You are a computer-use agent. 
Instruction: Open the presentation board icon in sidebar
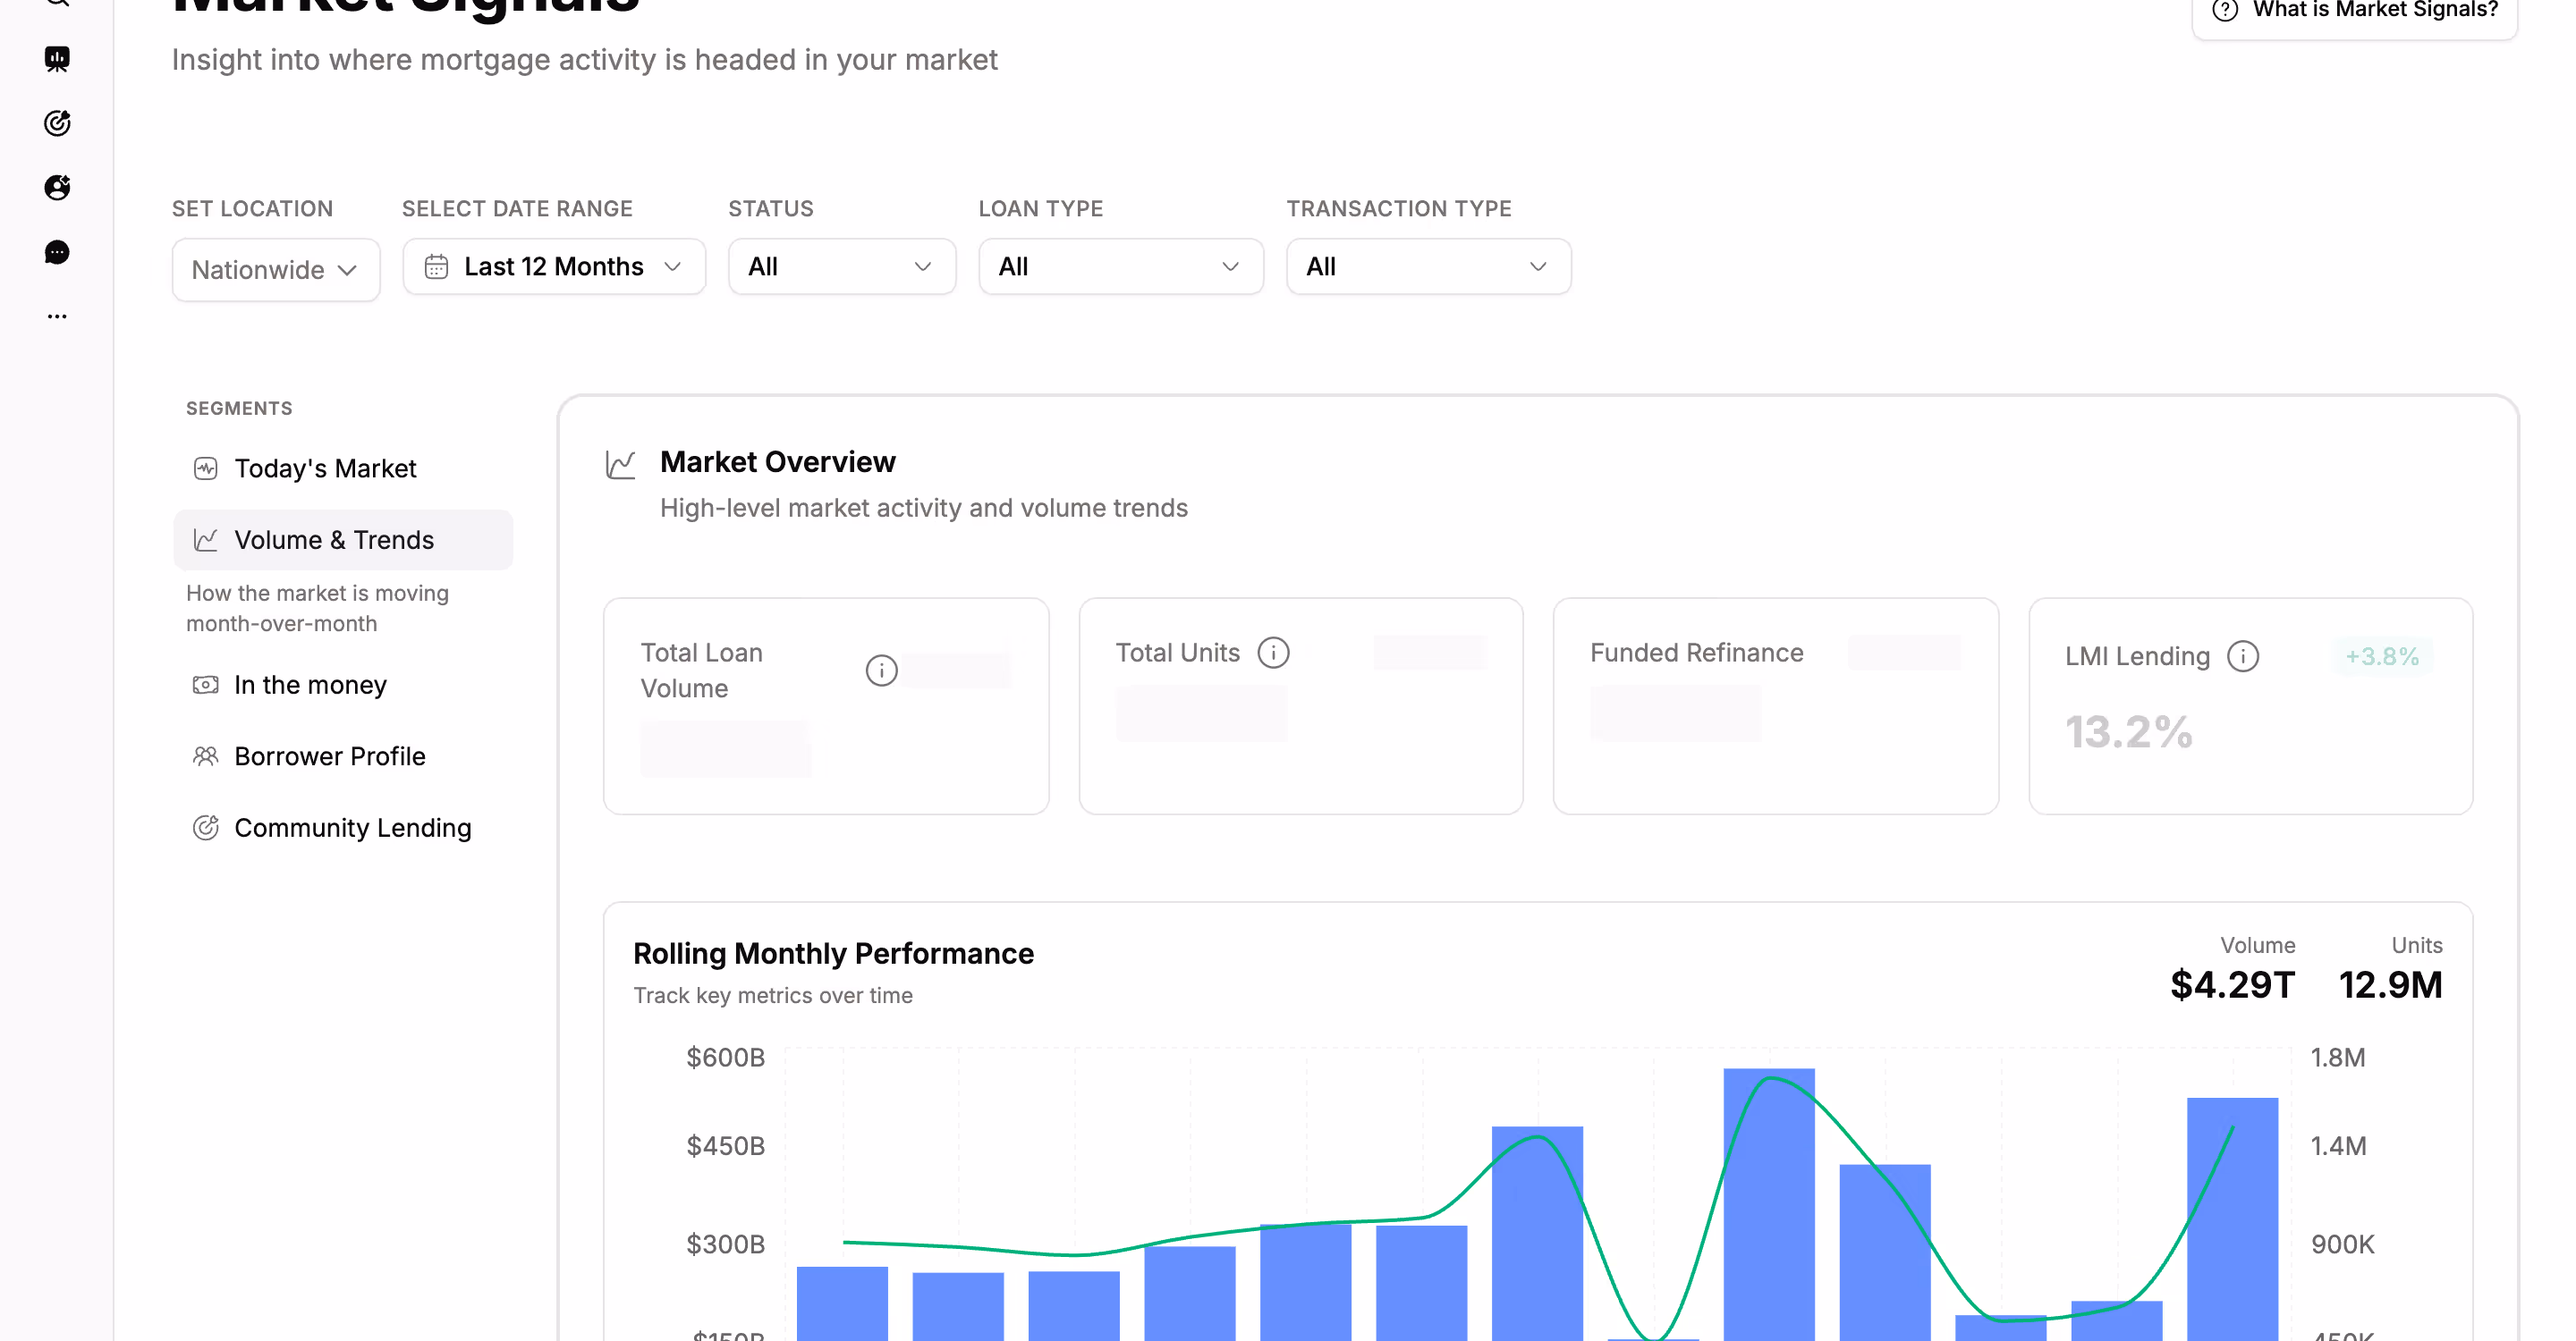57,59
